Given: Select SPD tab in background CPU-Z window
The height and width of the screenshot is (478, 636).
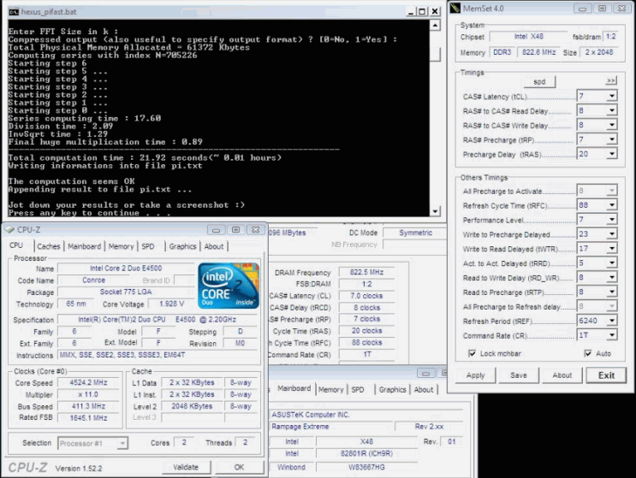Looking at the screenshot, I should click(358, 390).
